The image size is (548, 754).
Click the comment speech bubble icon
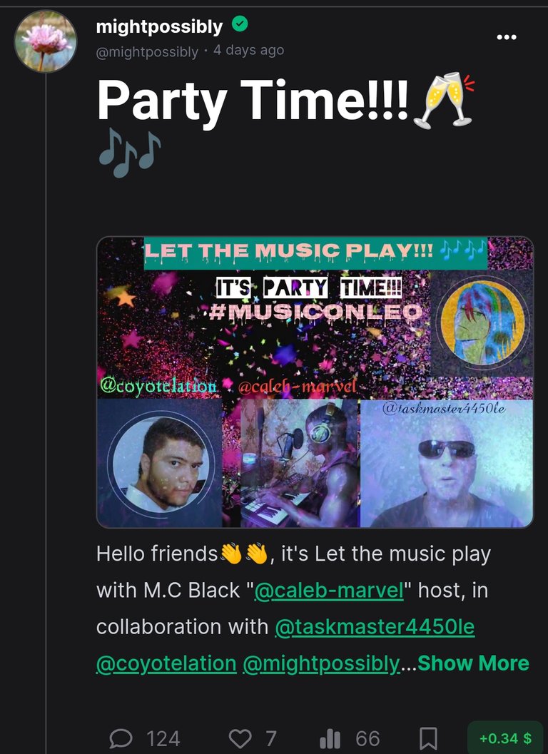click(x=121, y=738)
